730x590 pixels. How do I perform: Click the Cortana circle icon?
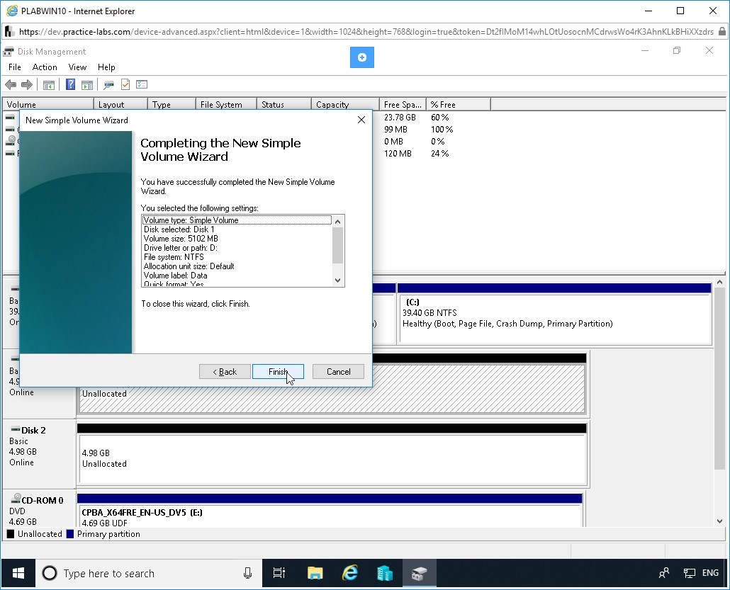[x=50, y=573]
